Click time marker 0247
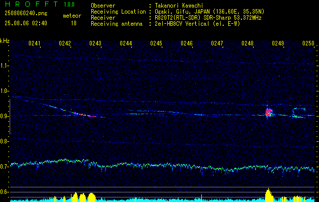Viewport: 319px width, 202px height. pyautogui.click(x=217, y=43)
